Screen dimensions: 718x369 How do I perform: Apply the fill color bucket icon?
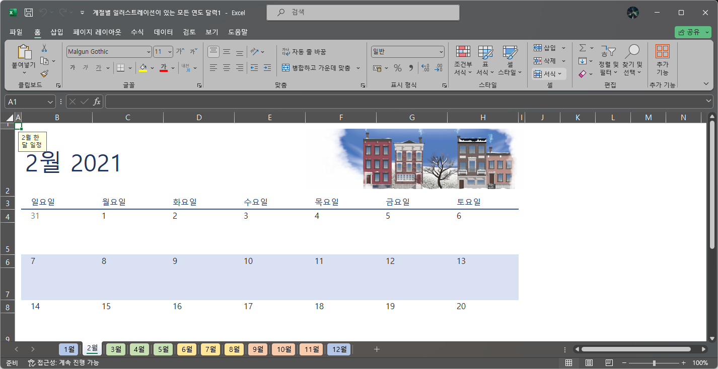pyautogui.click(x=143, y=67)
